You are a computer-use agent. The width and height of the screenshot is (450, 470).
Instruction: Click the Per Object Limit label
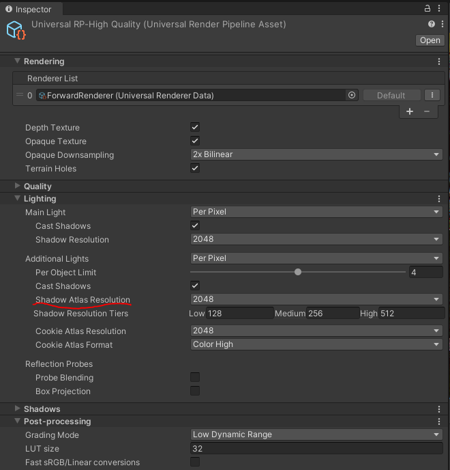(x=66, y=273)
